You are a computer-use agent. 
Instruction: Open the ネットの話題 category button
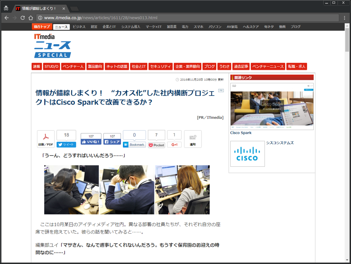tap(117, 66)
